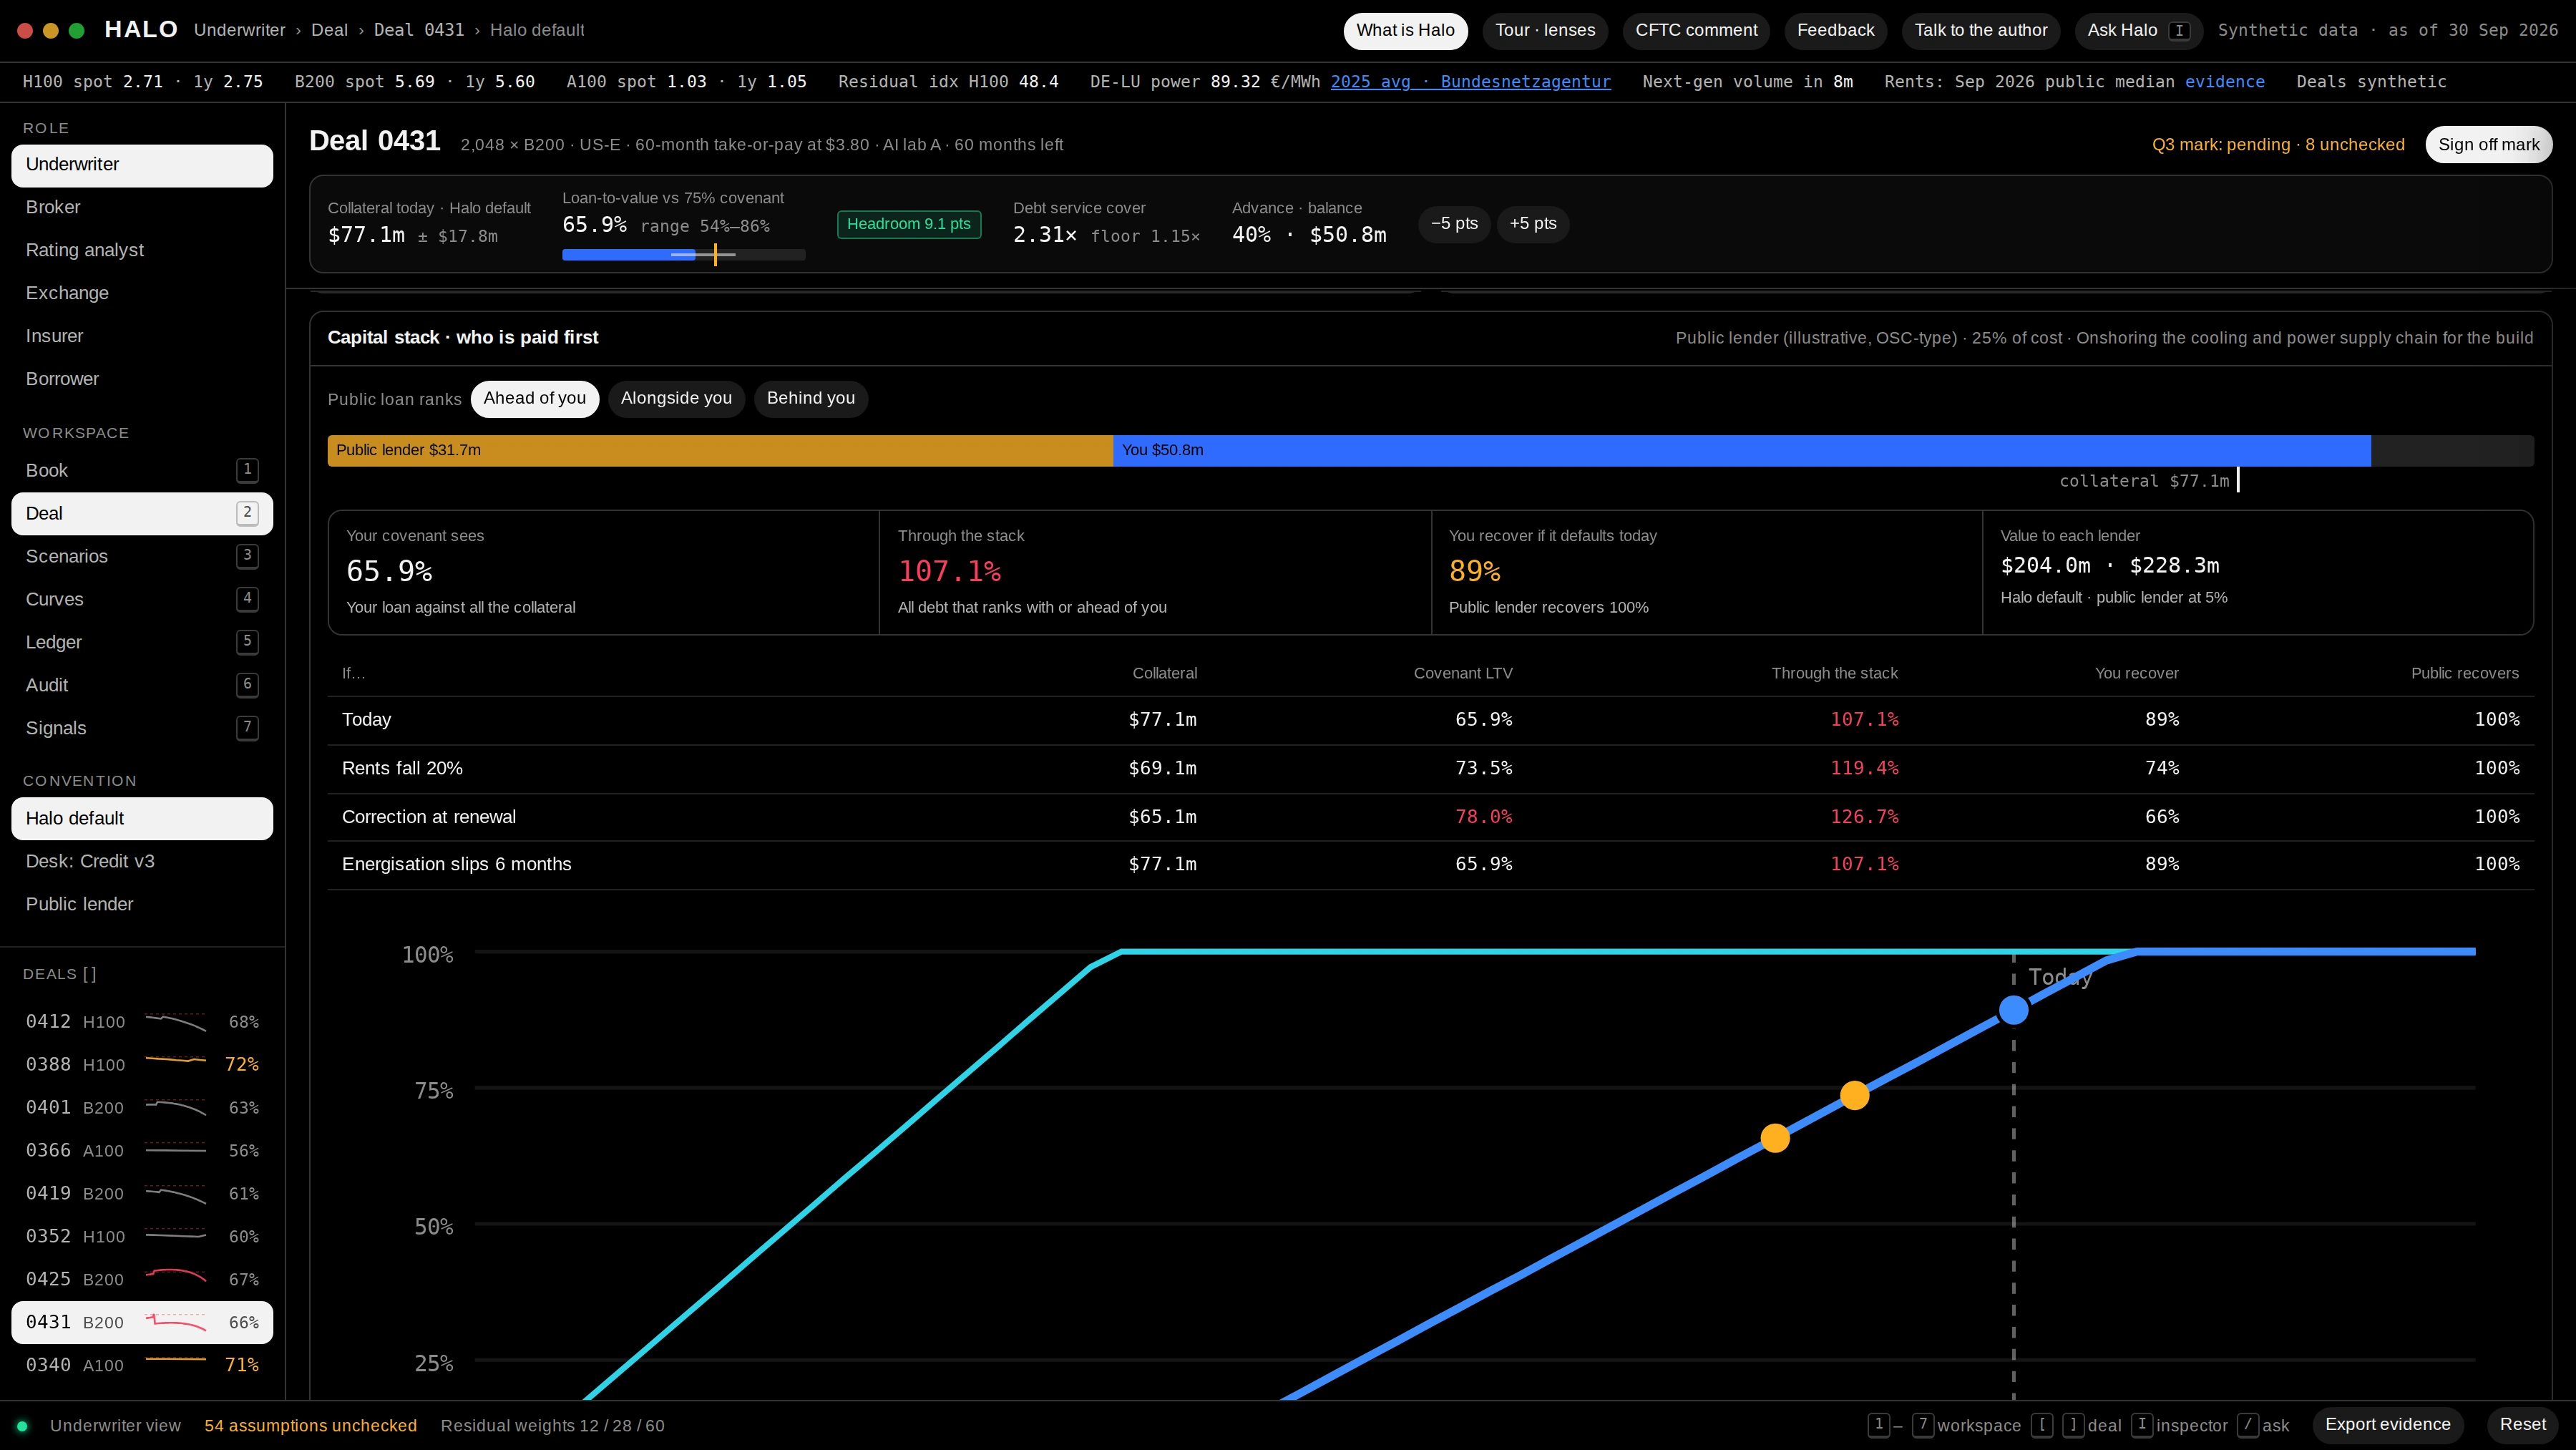Image resolution: width=2576 pixels, height=1450 pixels.
Task: Click the keyboard key icon beside Ask Halo
Action: tap(2179, 31)
